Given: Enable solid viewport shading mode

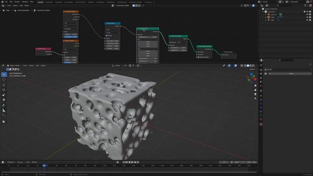Looking at the screenshot, I should [x=248, y=66].
